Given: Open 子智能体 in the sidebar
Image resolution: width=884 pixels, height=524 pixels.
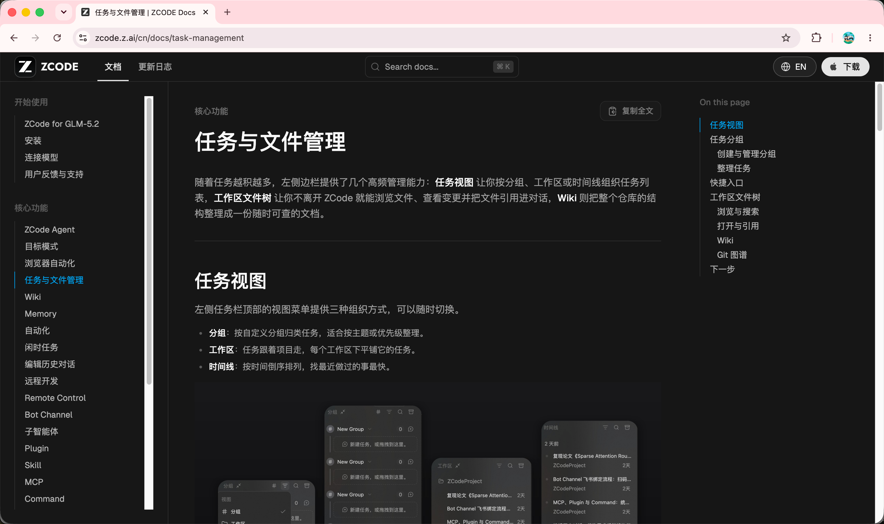Looking at the screenshot, I should (41, 431).
